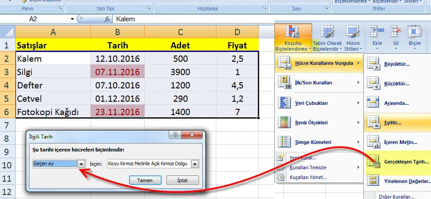Image resolution: width=431 pixels, height=199 pixels.
Task: Select Hücre Kurallarını Vurgula menu item
Action: [x=318, y=63]
